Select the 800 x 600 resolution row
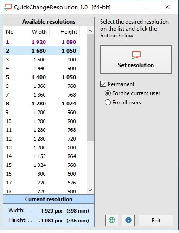The width and height of the screenshot is (179, 233). point(42,174)
